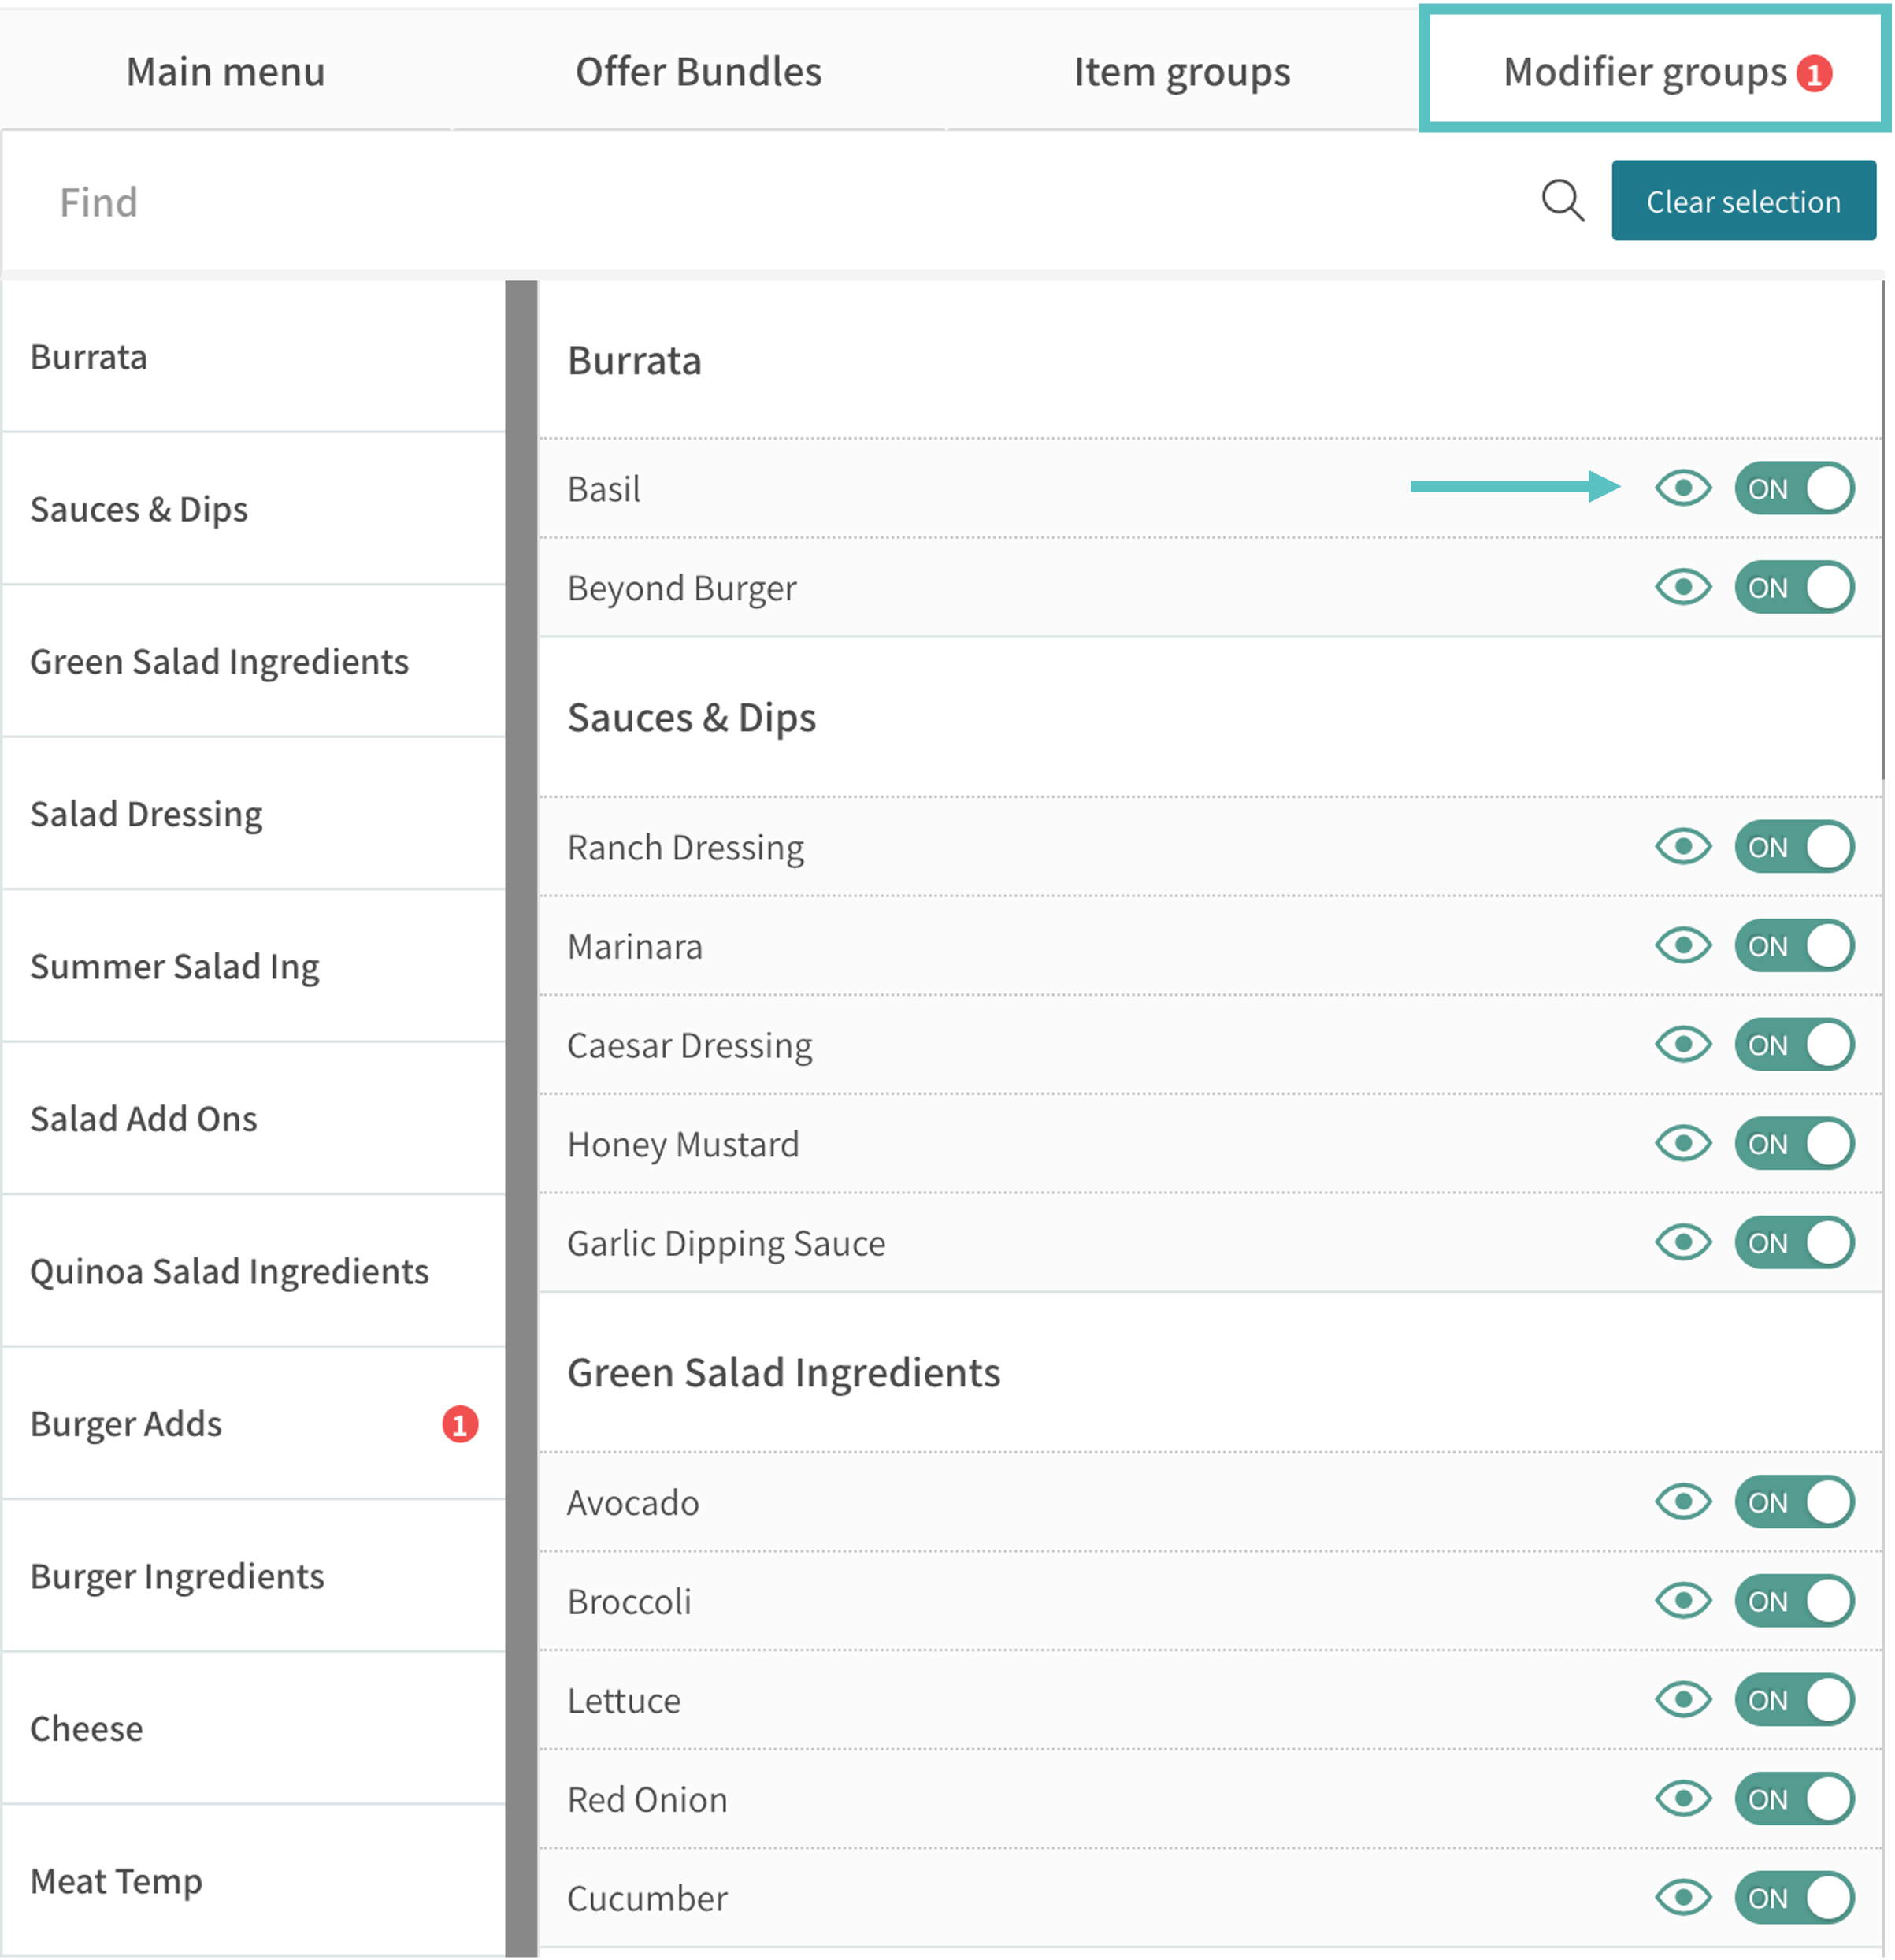Switch to the Offer Bundles tab
Screen dimensions: 1895x1960
click(698, 72)
